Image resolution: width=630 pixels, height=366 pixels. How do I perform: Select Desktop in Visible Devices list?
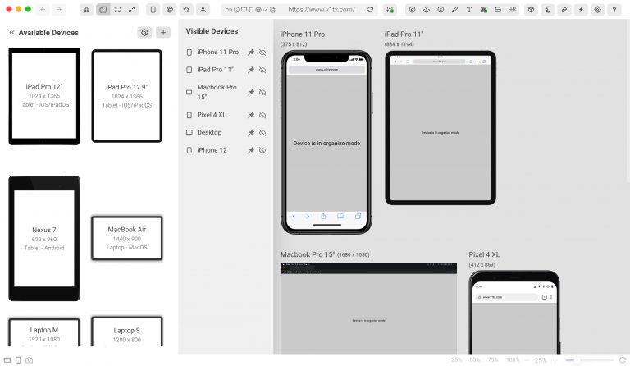pyautogui.click(x=209, y=133)
